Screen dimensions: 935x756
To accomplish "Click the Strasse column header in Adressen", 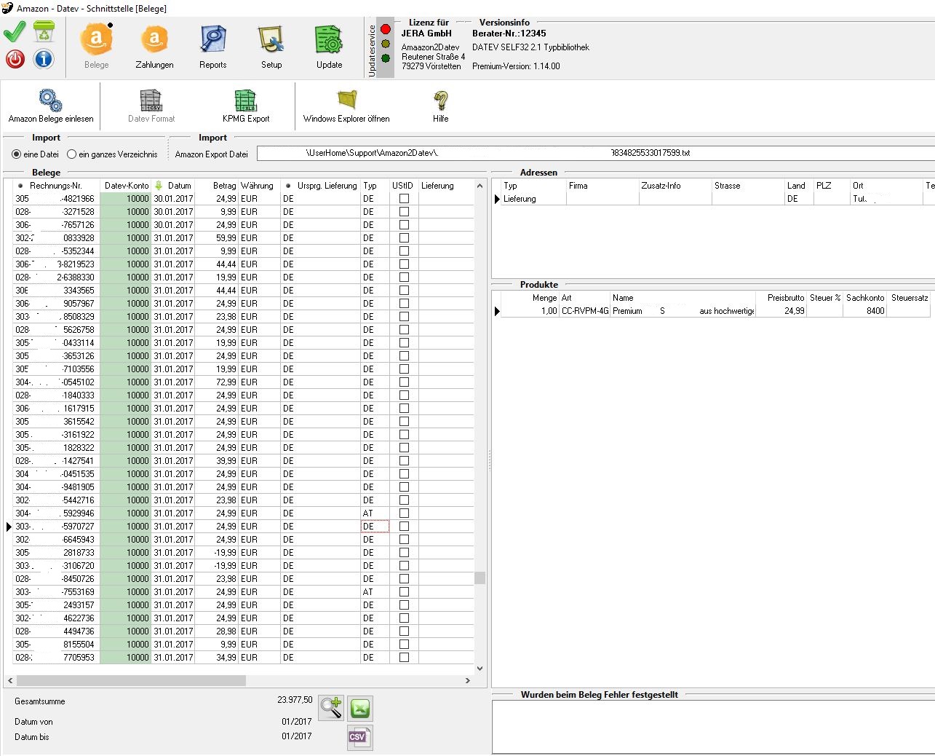I will (748, 186).
